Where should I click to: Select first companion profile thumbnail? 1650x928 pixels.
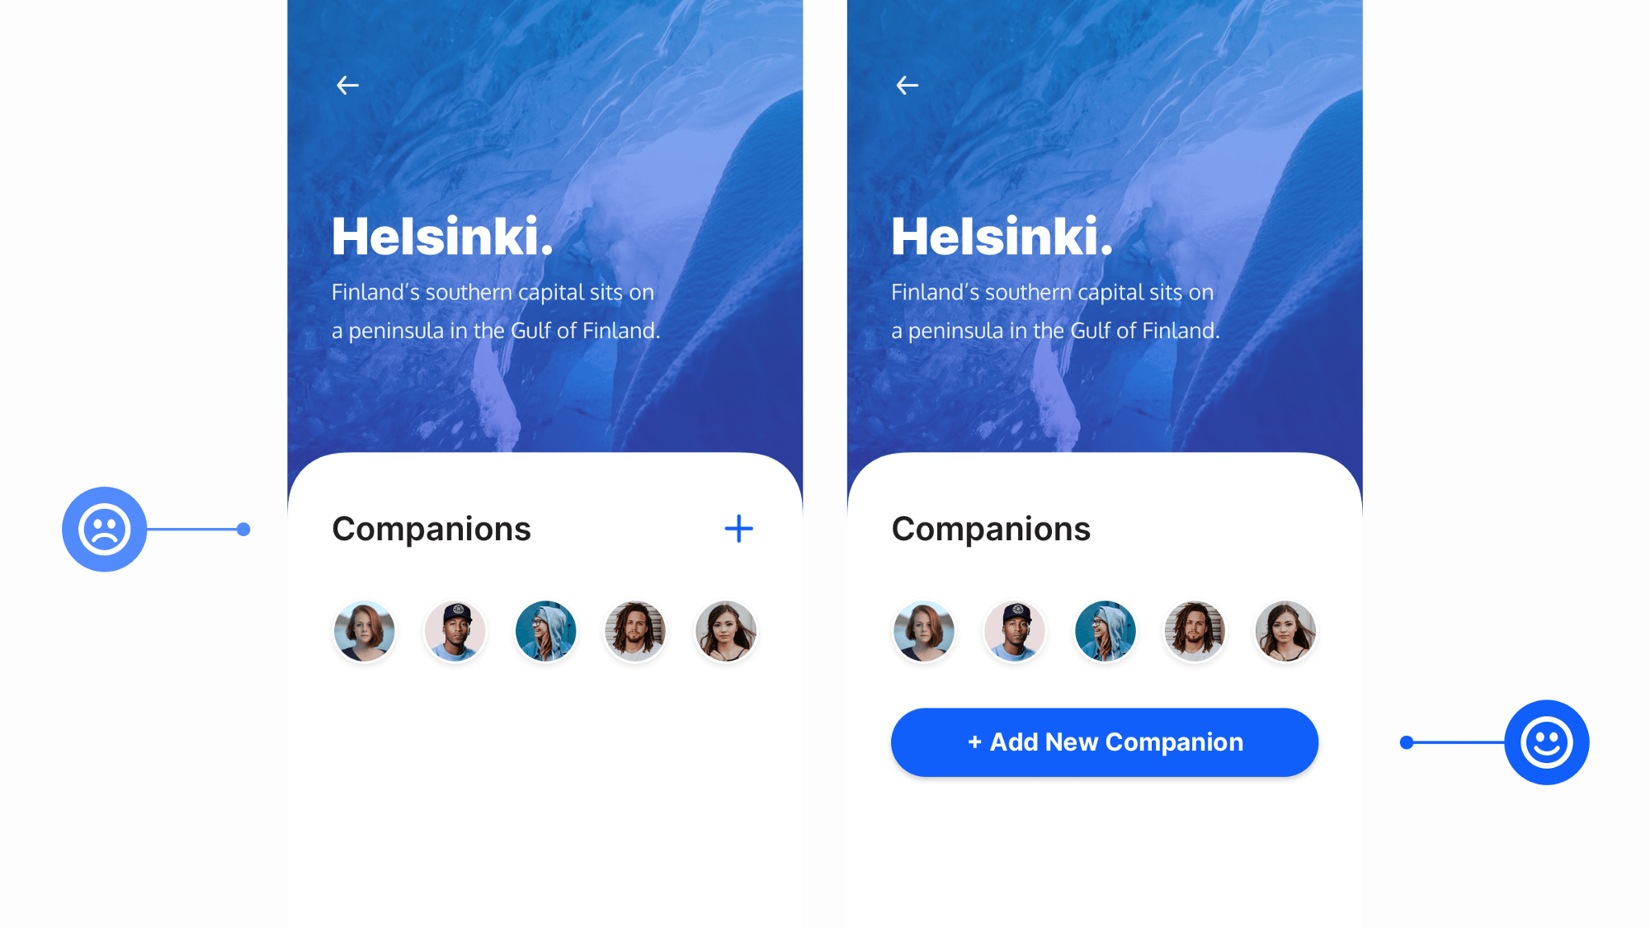coord(363,631)
